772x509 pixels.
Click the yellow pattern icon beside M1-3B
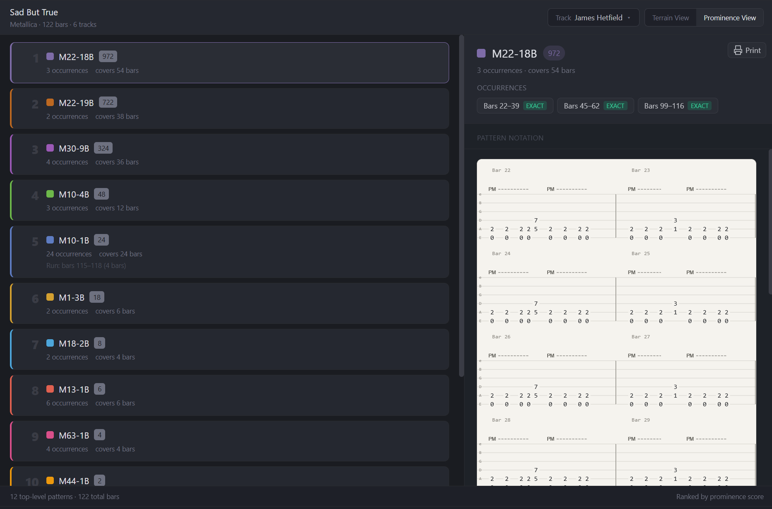pos(50,297)
